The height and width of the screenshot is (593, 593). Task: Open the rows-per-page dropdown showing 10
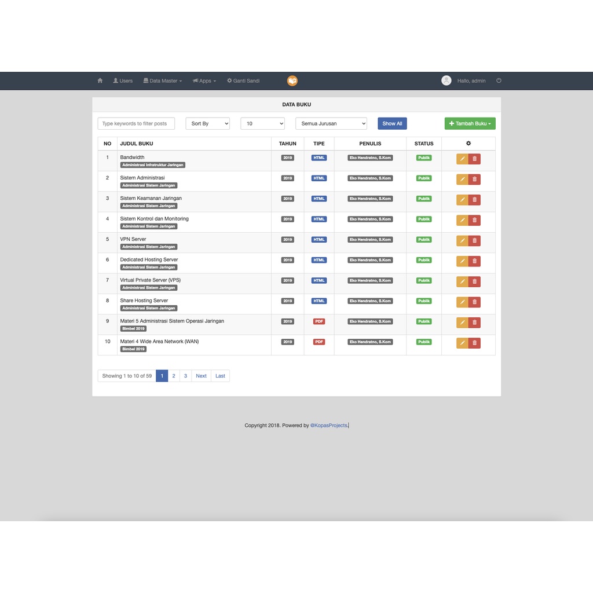(262, 124)
